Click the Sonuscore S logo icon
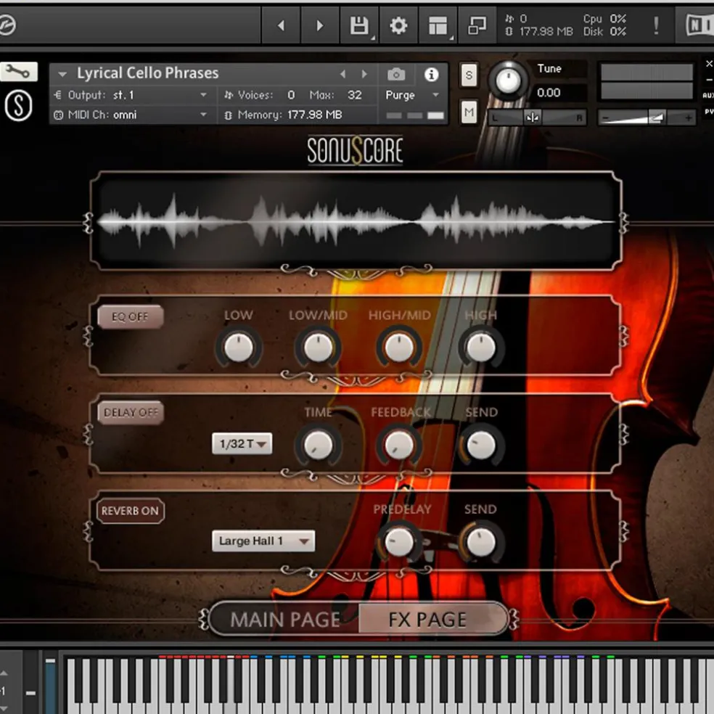This screenshot has height=714, width=714. [18, 106]
